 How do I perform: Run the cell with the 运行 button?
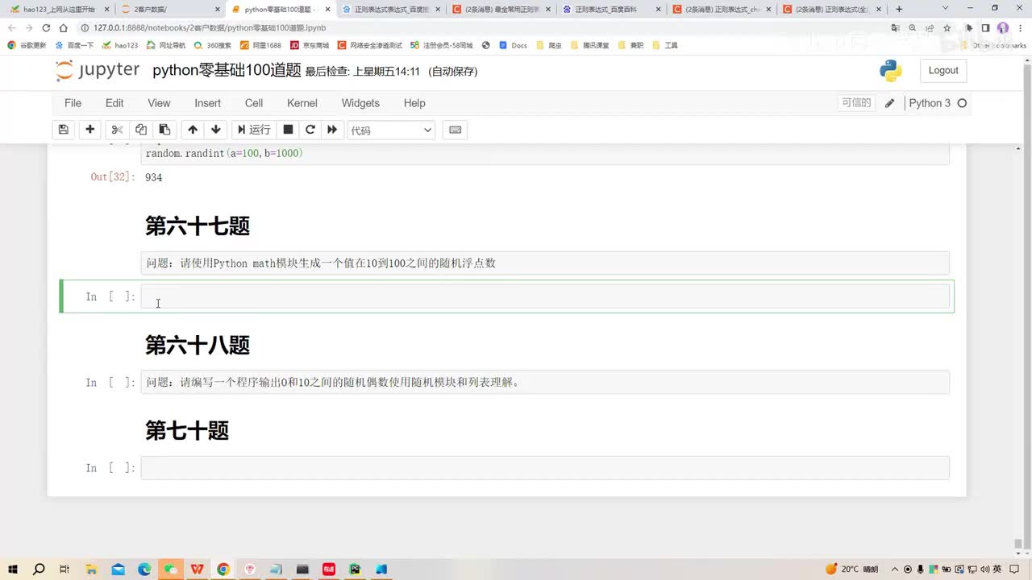[x=253, y=130]
